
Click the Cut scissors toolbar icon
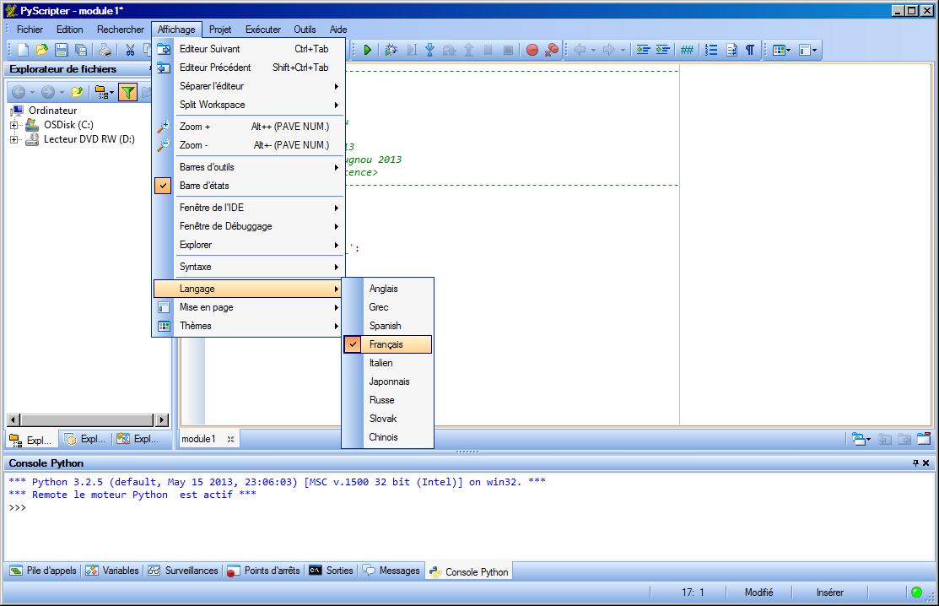pyautogui.click(x=130, y=50)
